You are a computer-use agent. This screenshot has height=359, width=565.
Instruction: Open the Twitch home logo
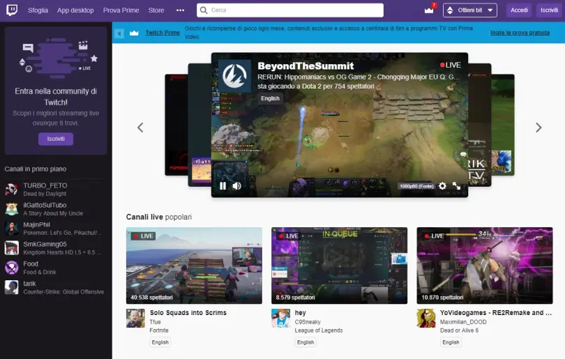12,10
